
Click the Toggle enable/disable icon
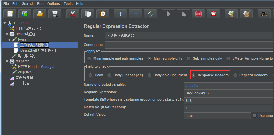point(150,14)
